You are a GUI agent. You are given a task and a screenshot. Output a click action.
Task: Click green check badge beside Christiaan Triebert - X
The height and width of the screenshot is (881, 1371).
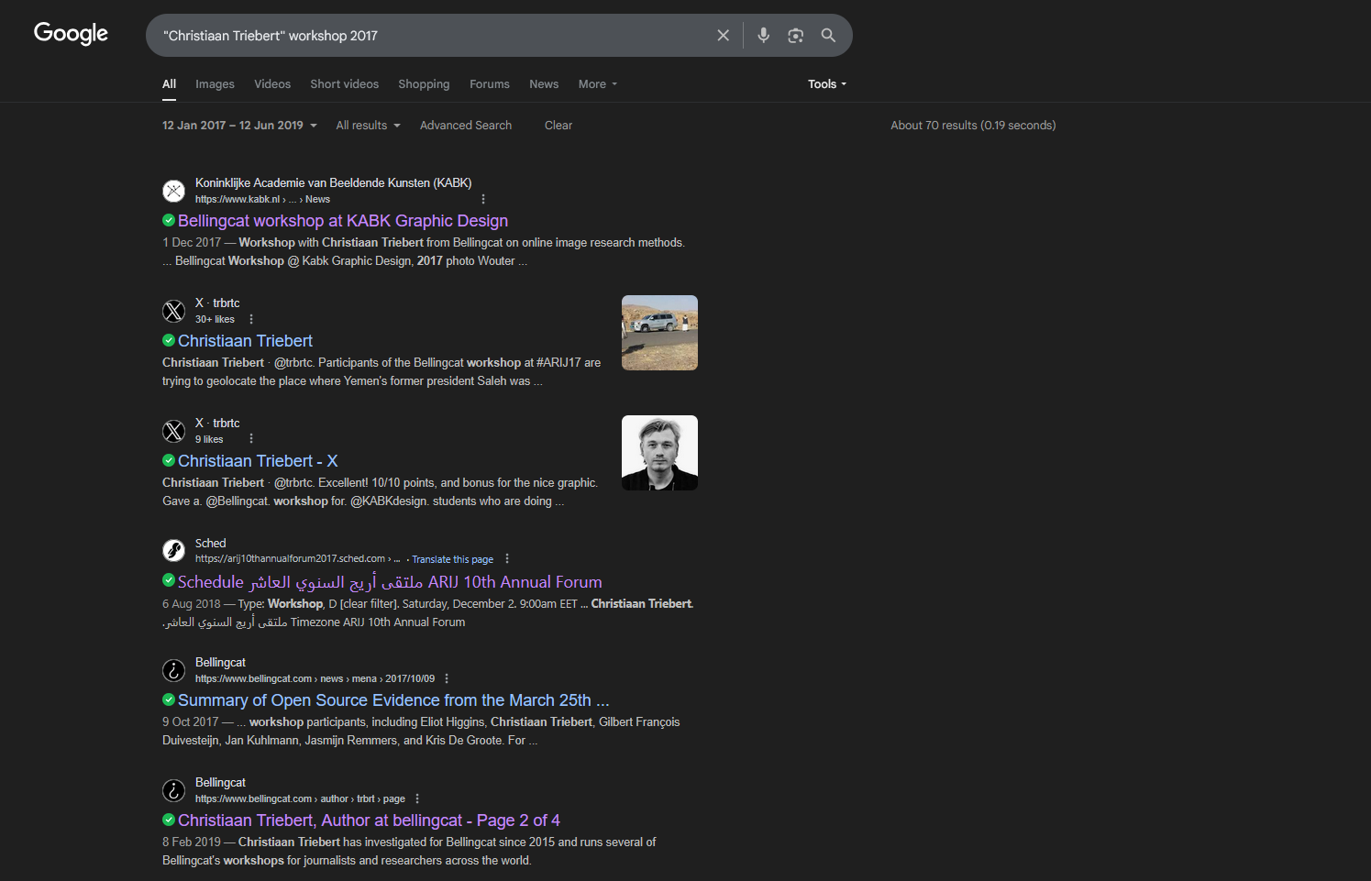point(169,460)
